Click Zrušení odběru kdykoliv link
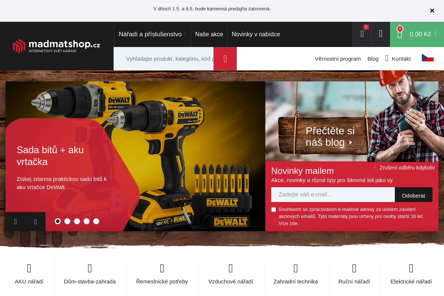The image size is (444, 296). pyautogui.click(x=407, y=168)
